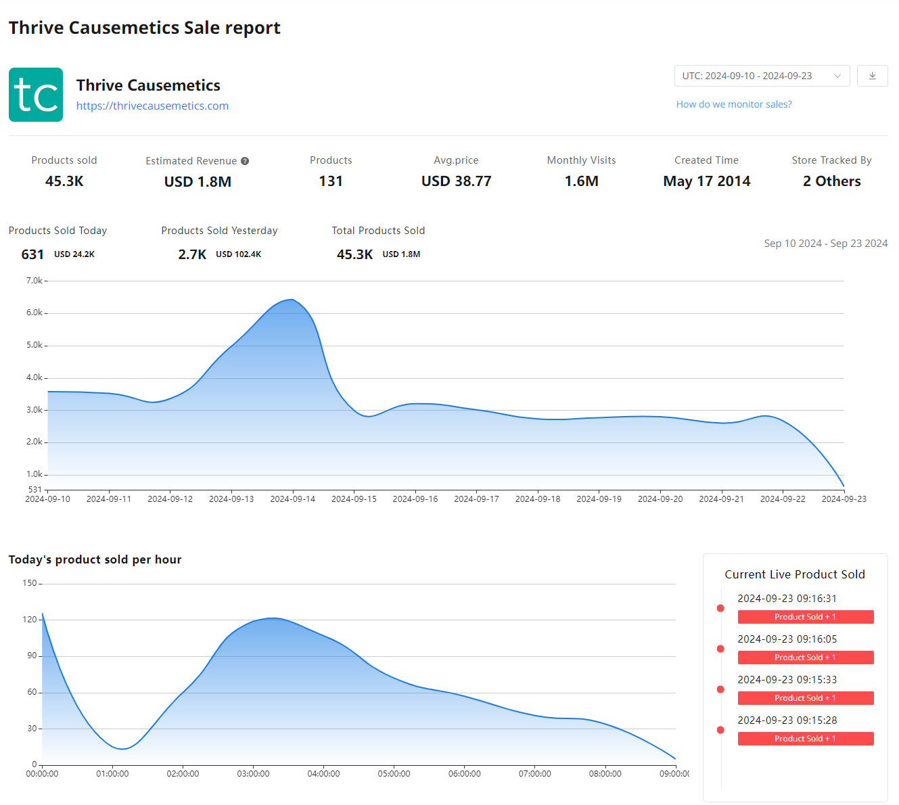This screenshot has width=899, height=805.
Task: Click the '2024-09-14' x-axis date label
Action: pos(292,499)
